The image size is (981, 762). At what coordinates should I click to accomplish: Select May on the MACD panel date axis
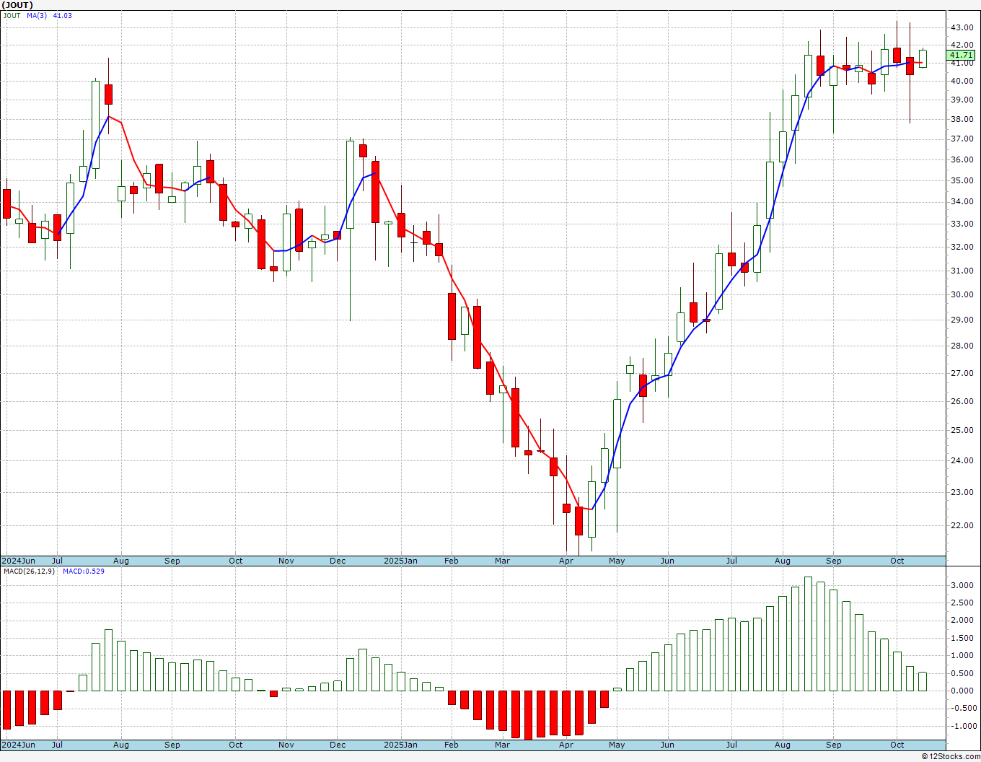[617, 745]
